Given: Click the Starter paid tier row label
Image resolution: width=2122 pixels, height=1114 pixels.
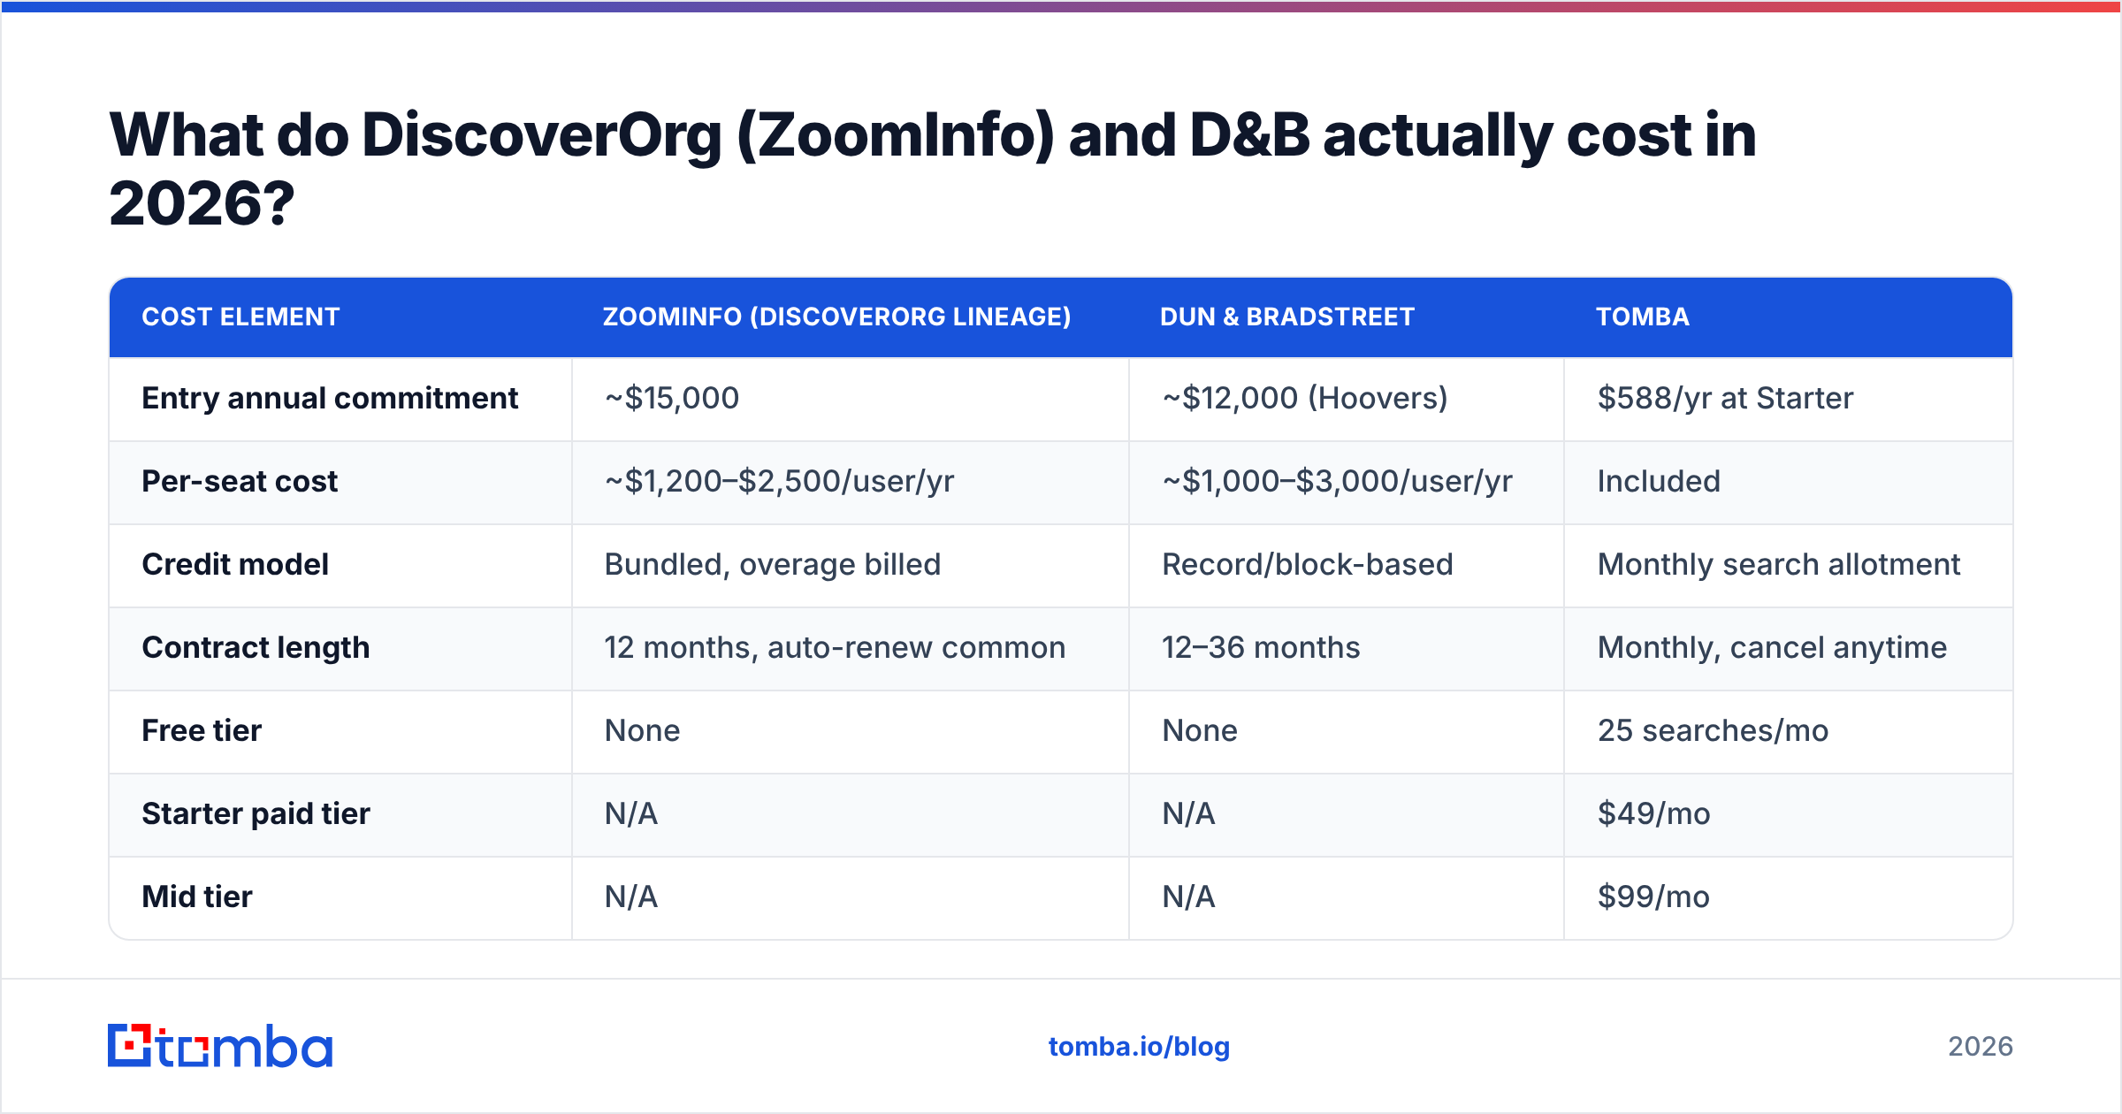Looking at the screenshot, I should click(256, 814).
